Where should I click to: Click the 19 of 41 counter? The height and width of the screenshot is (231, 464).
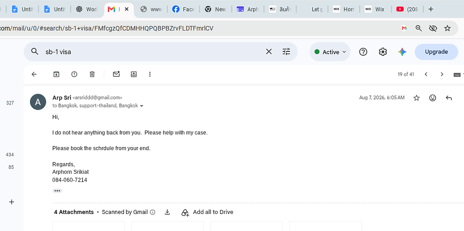pos(406,74)
